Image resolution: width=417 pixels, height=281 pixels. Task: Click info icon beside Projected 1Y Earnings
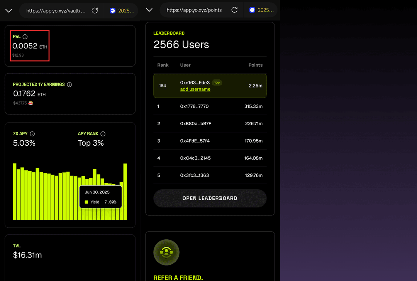pyautogui.click(x=69, y=84)
